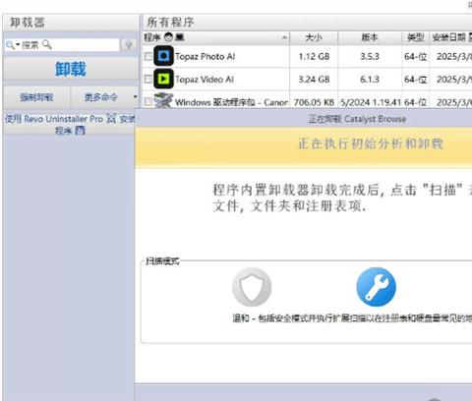Select the Safe scan mode shield icon
Screen dimensions: 472x401
(252, 287)
